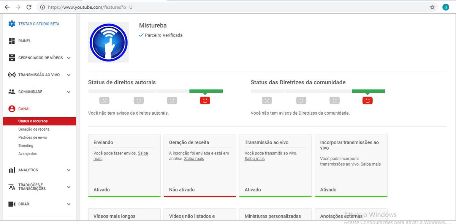Open the Painel menu item

click(x=25, y=41)
